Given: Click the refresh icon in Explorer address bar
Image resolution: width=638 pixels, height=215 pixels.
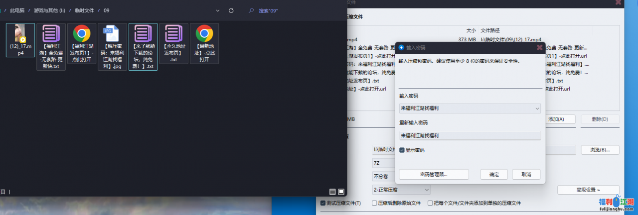Looking at the screenshot, I should click(x=231, y=10).
